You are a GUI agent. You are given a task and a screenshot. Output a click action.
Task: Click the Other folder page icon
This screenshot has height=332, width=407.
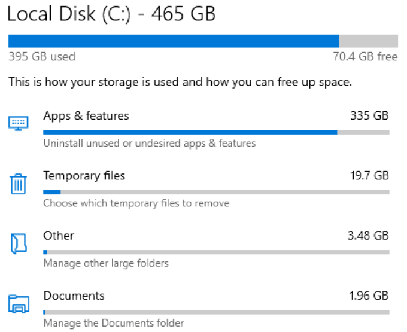pyautogui.click(x=18, y=243)
